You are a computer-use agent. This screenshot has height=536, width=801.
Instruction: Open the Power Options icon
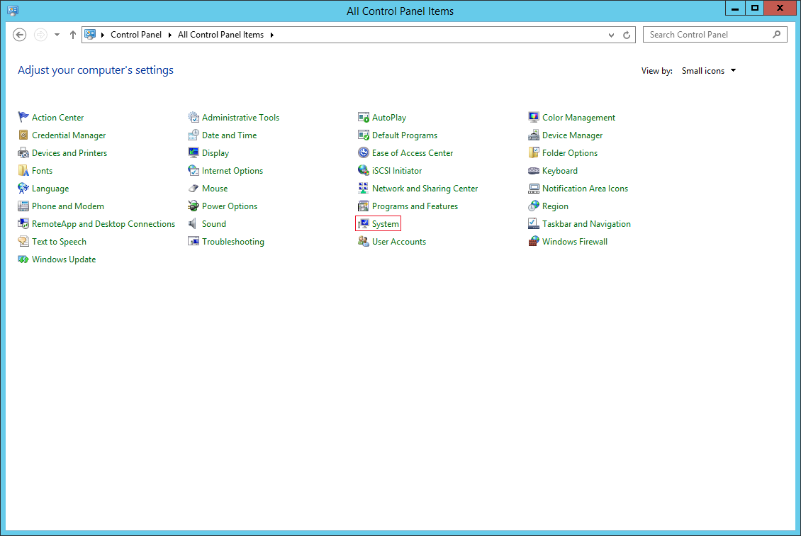(193, 206)
